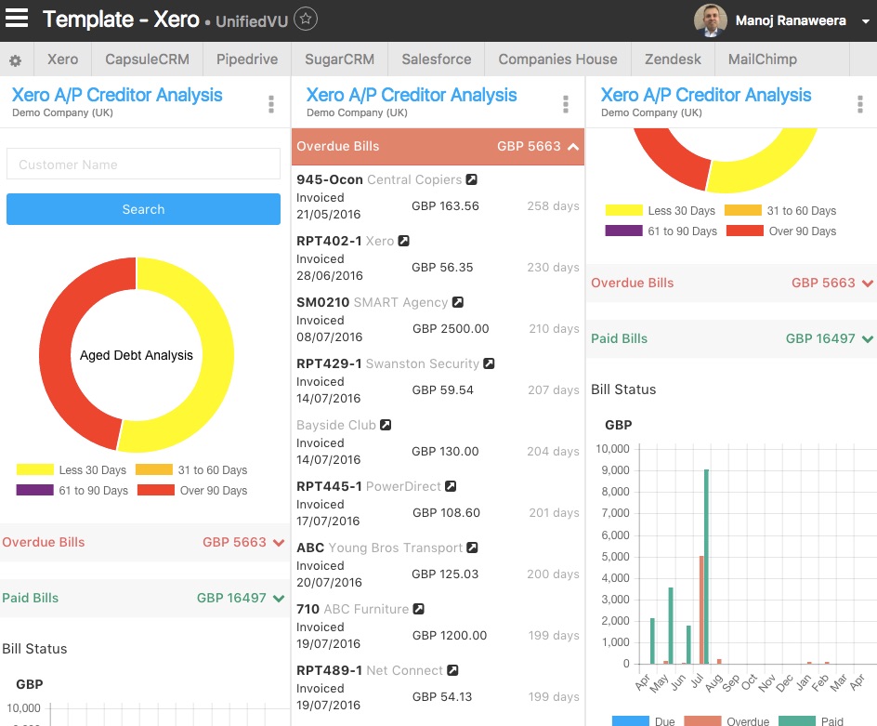Click the favorite star icon beside UnifiedVU

coord(306,19)
